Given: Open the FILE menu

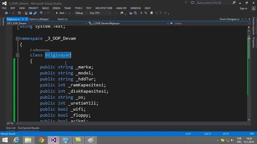Looking at the screenshot, I should coord(4,8).
